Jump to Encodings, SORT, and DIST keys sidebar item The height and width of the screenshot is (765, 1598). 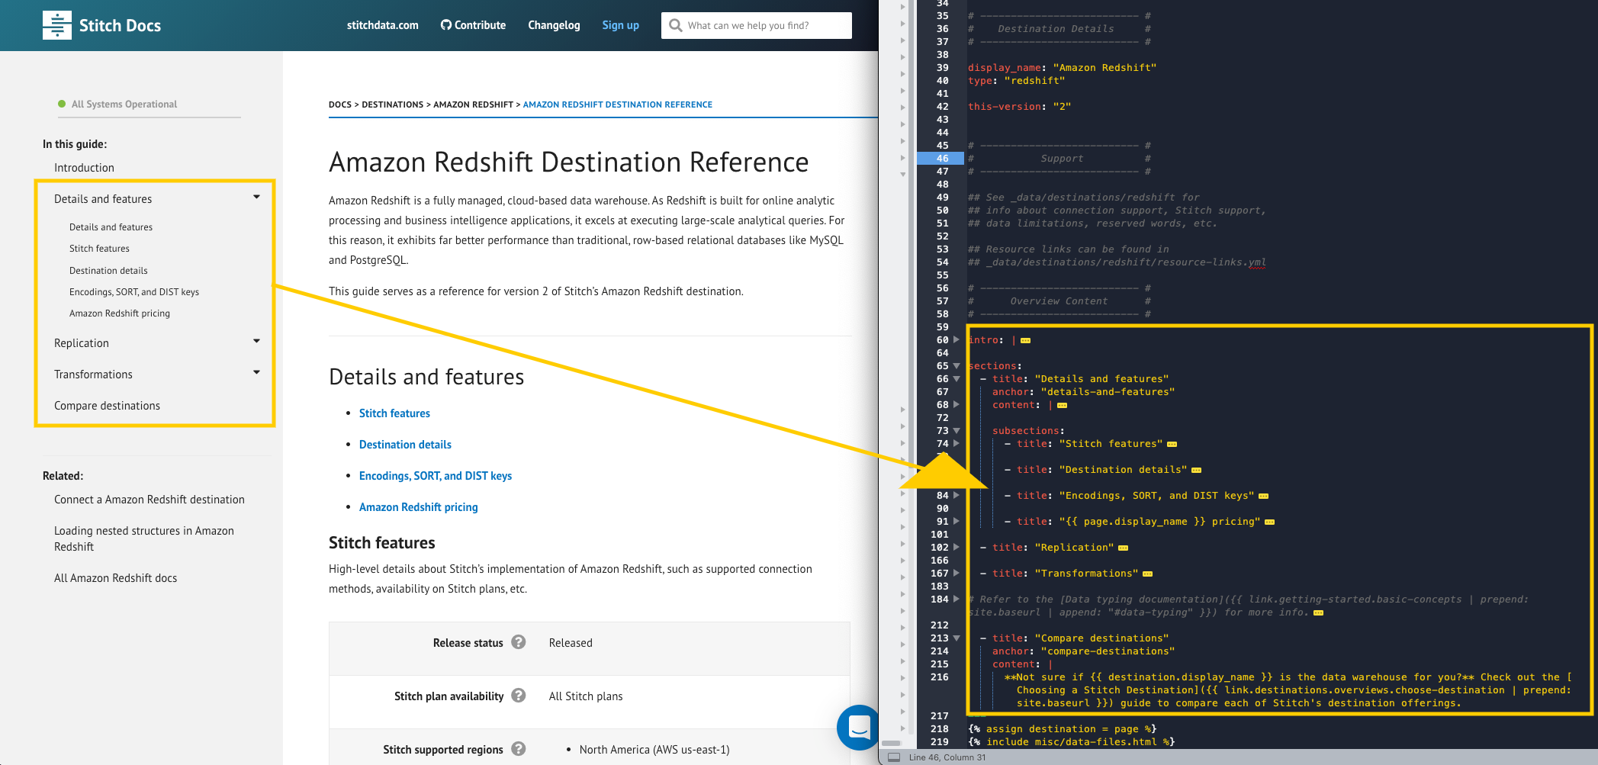tap(134, 292)
